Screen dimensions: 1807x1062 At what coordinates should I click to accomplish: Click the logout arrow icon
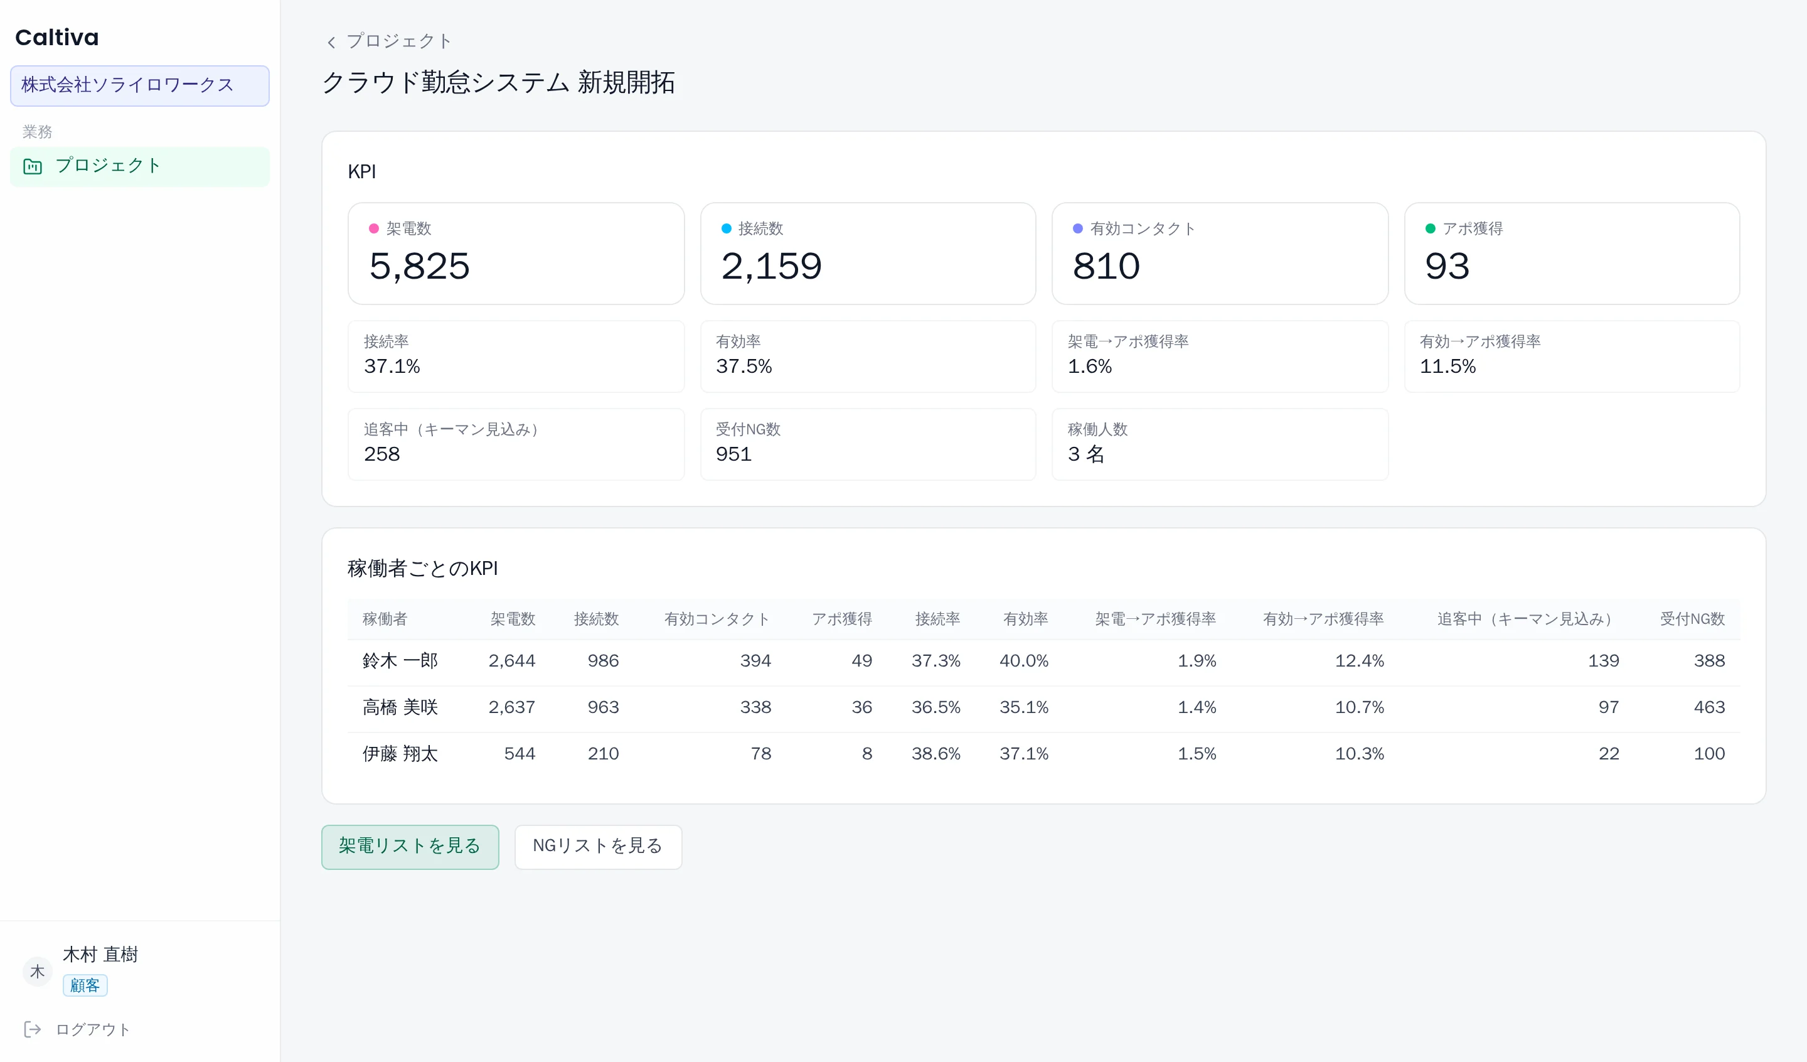(33, 1029)
